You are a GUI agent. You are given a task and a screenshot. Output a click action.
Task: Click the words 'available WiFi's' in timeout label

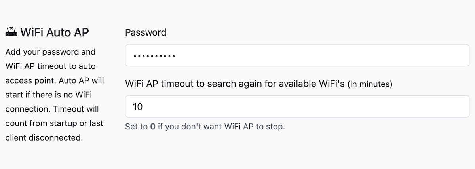click(x=316, y=84)
